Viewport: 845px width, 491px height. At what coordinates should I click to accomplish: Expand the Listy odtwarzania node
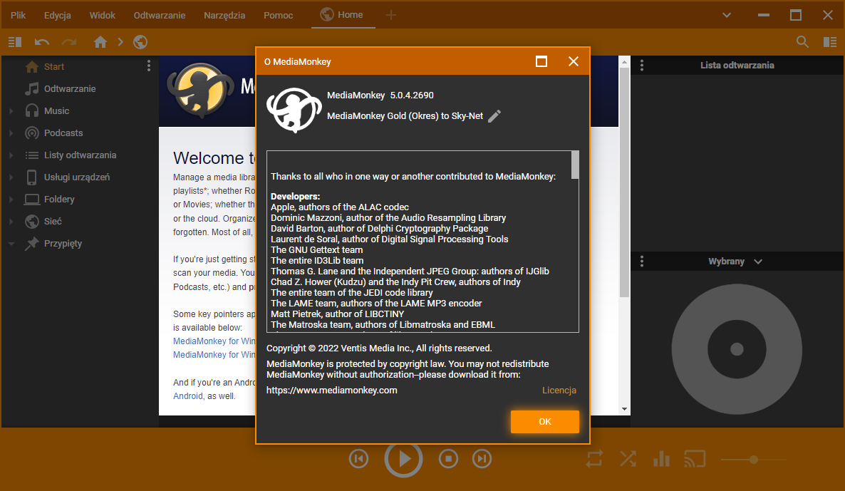[11, 155]
